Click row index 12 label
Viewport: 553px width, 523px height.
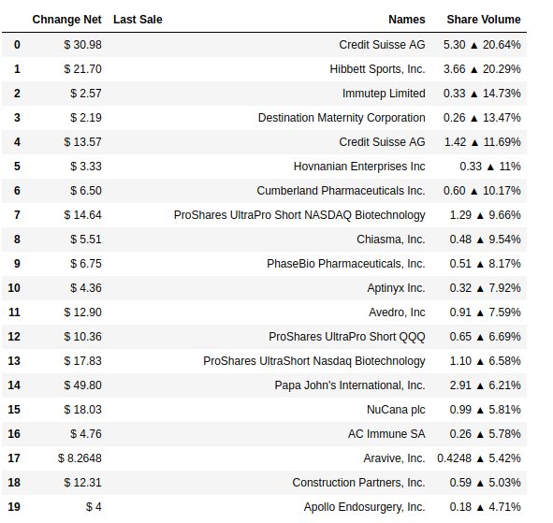point(14,337)
